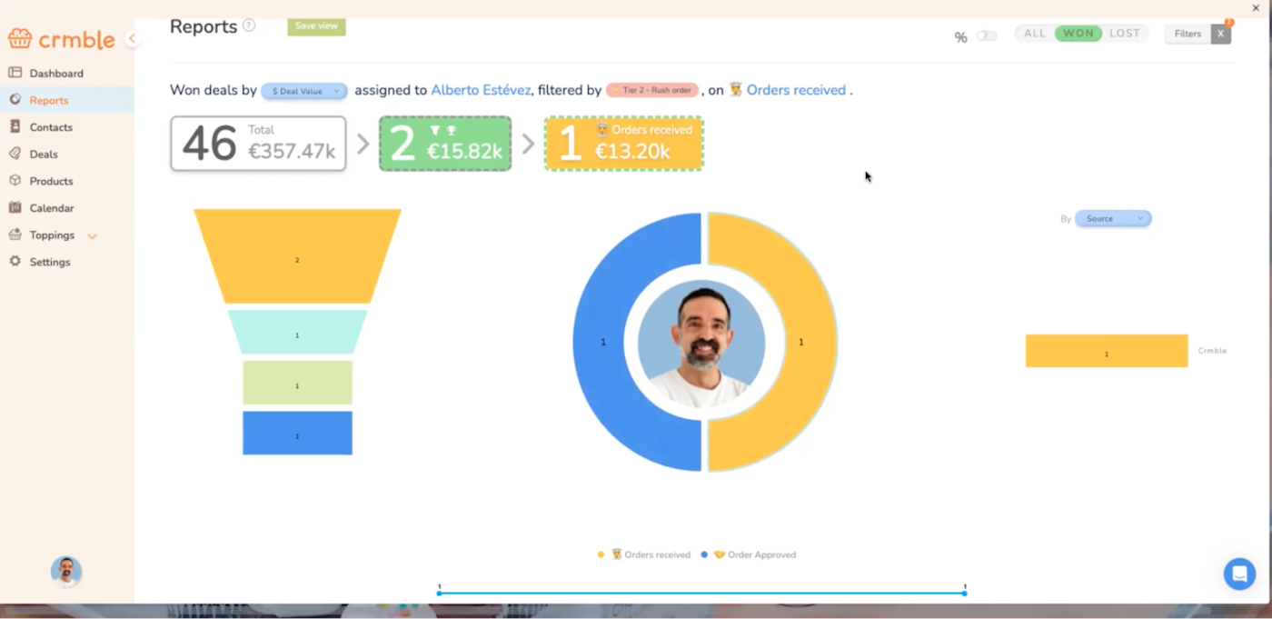Close the window with the top-right X

click(x=1256, y=8)
